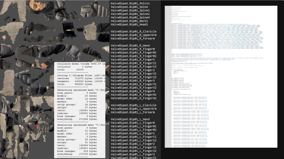Select the ValveBiped.Bip01_L_Finger1 line
The image size is (284, 159).
133,133
